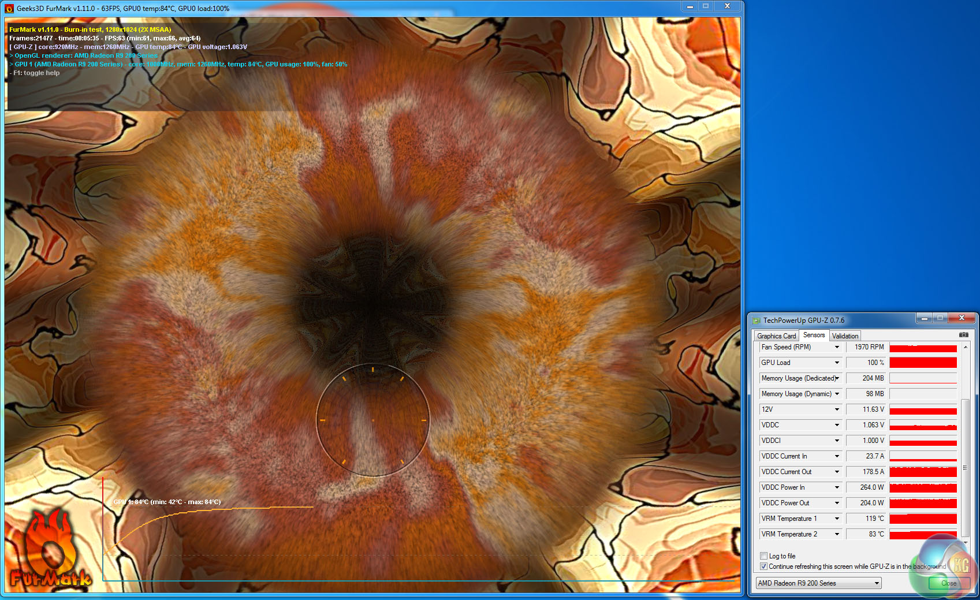Click the 178.5 A current reading
Screen dimensions: 980x600
866,472
